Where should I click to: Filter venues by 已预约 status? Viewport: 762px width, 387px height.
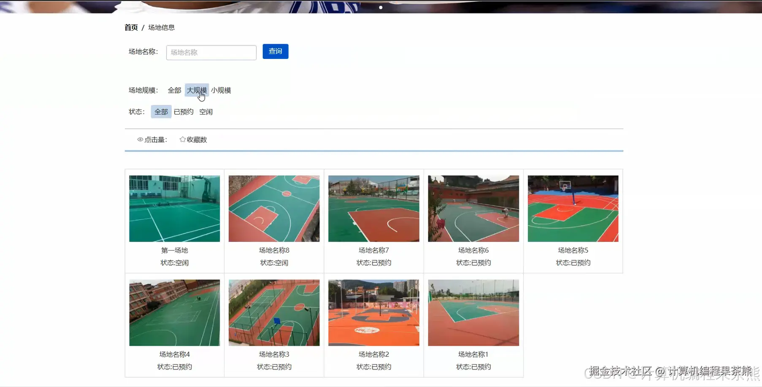pyautogui.click(x=183, y=112)
